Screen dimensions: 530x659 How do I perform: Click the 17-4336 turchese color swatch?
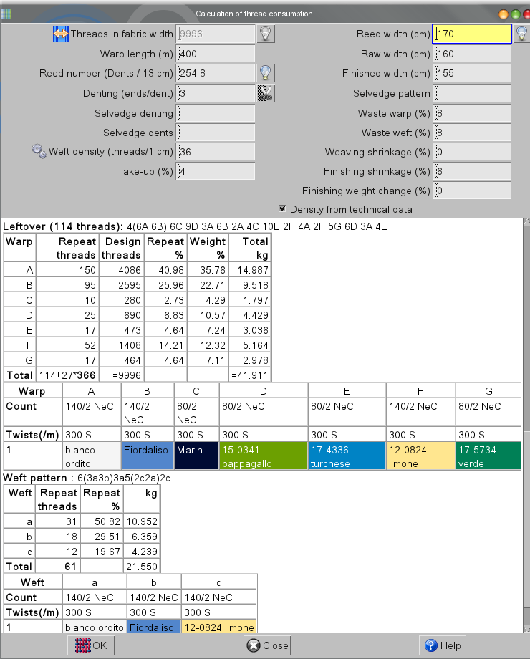[x=347, y=456]
